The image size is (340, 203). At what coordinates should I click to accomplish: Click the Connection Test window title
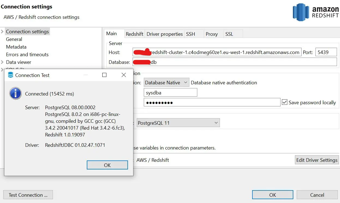32,75
